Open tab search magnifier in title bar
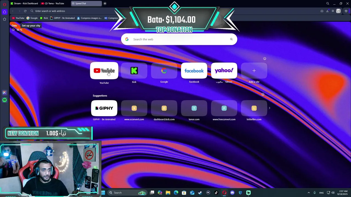The image size is (351, 197). [x=328, y=4]
